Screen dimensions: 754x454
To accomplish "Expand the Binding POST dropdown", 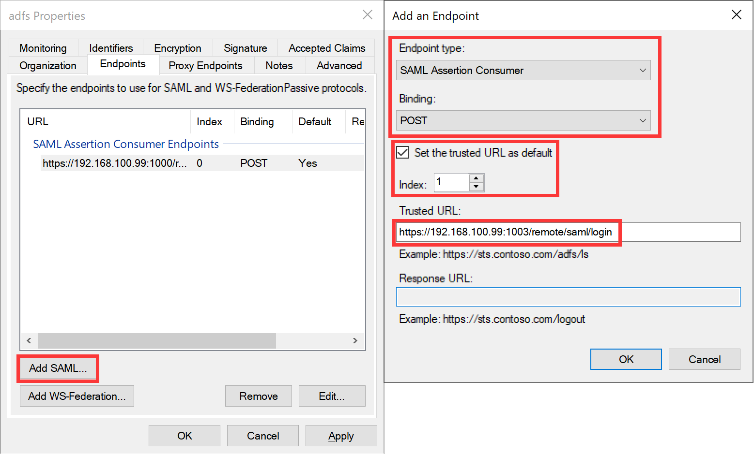I will click(x=523, y=120).
